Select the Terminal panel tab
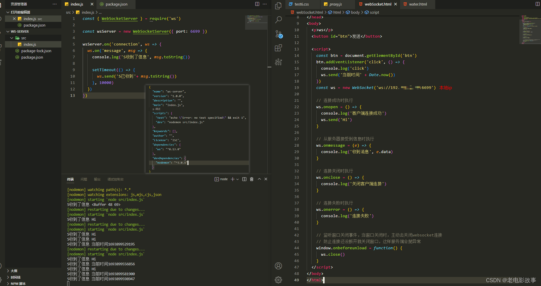541x286 pixels. pos(70,179)
